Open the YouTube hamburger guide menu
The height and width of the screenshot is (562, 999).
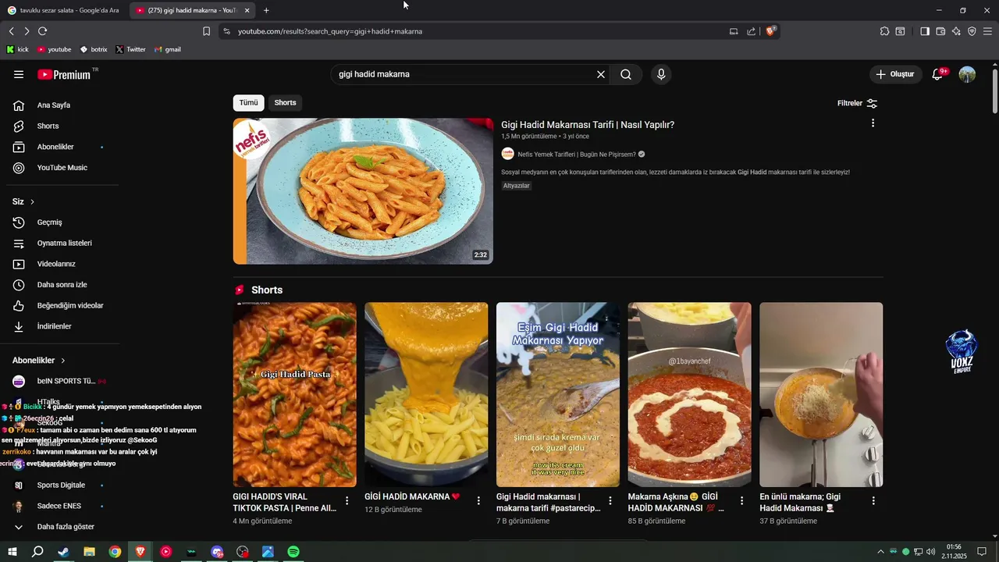pyautogui.click(x=19, y=74)
